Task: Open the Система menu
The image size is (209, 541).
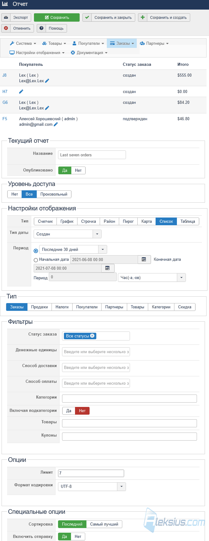Action: [x=23, y=44]
